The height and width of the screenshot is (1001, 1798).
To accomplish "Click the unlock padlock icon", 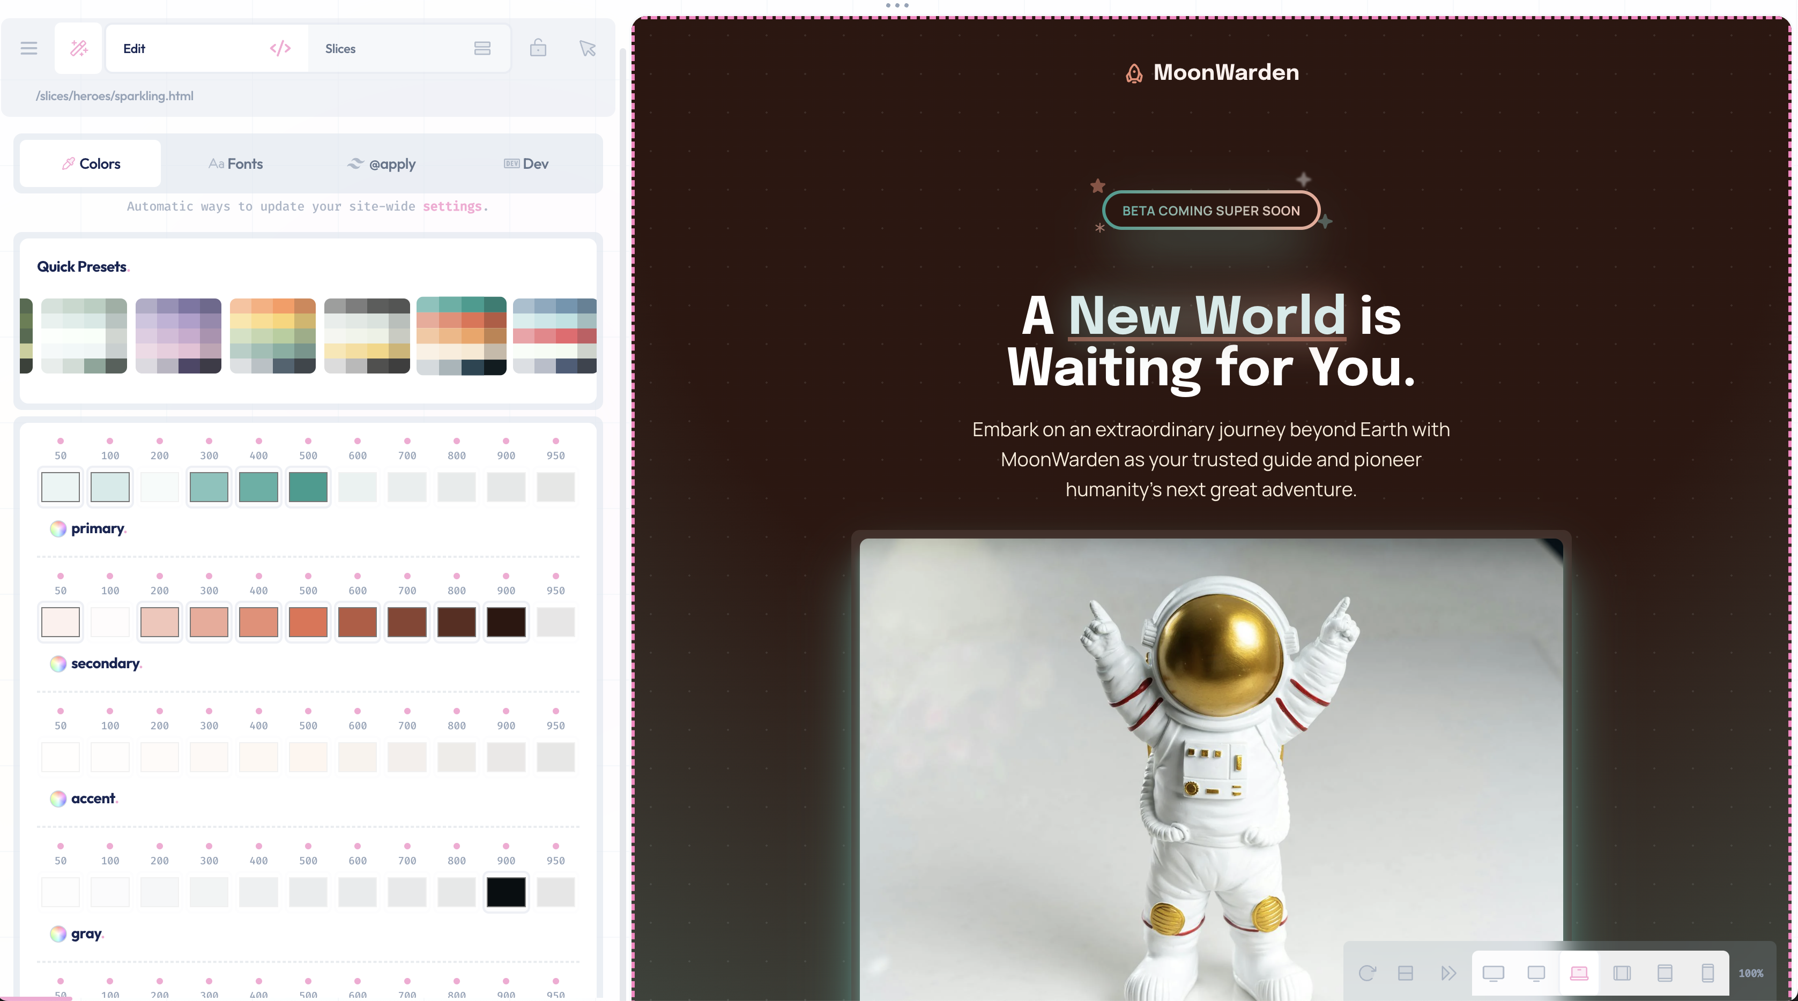I will click(538, 48).
